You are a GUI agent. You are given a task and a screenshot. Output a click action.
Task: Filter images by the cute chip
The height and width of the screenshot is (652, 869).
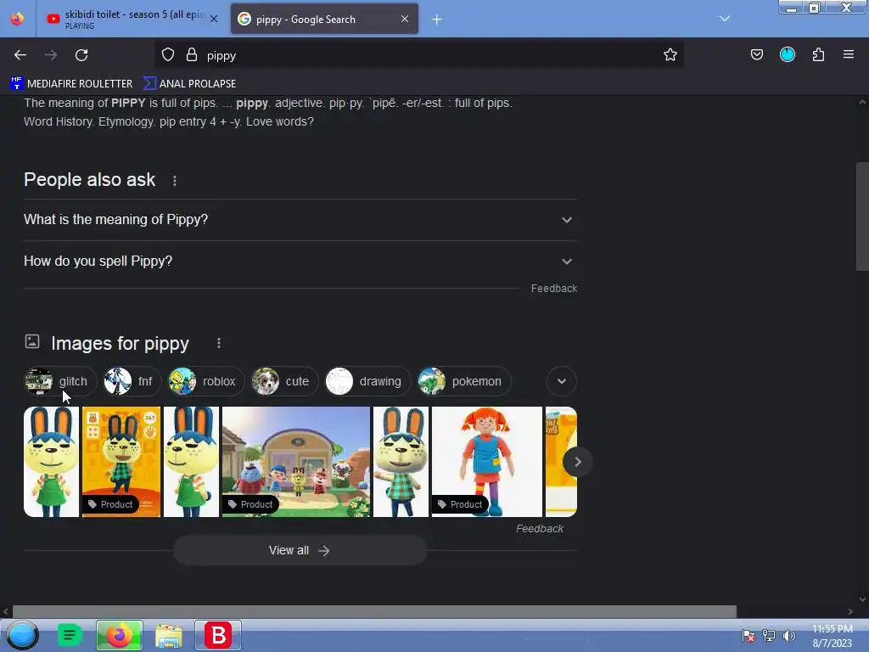285,381
